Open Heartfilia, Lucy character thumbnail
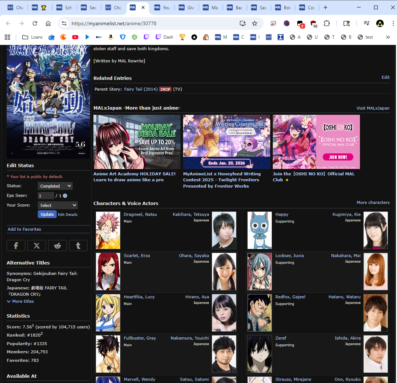The width and height of the screenshot is (397, 383). pos(108,313)
